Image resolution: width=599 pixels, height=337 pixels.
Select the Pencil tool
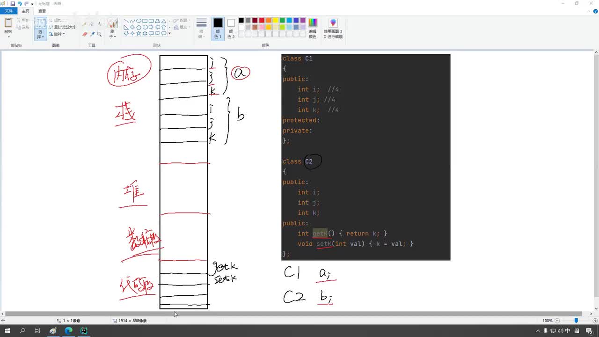pyautogui.click(x=84, y=24)
